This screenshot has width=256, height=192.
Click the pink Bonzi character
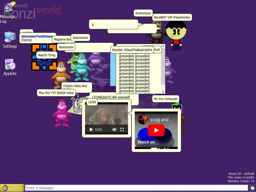61,113
